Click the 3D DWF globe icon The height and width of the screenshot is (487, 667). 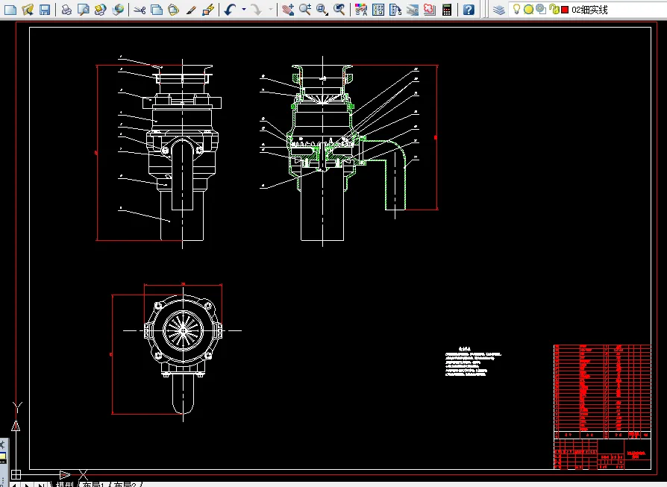(118, 10)
